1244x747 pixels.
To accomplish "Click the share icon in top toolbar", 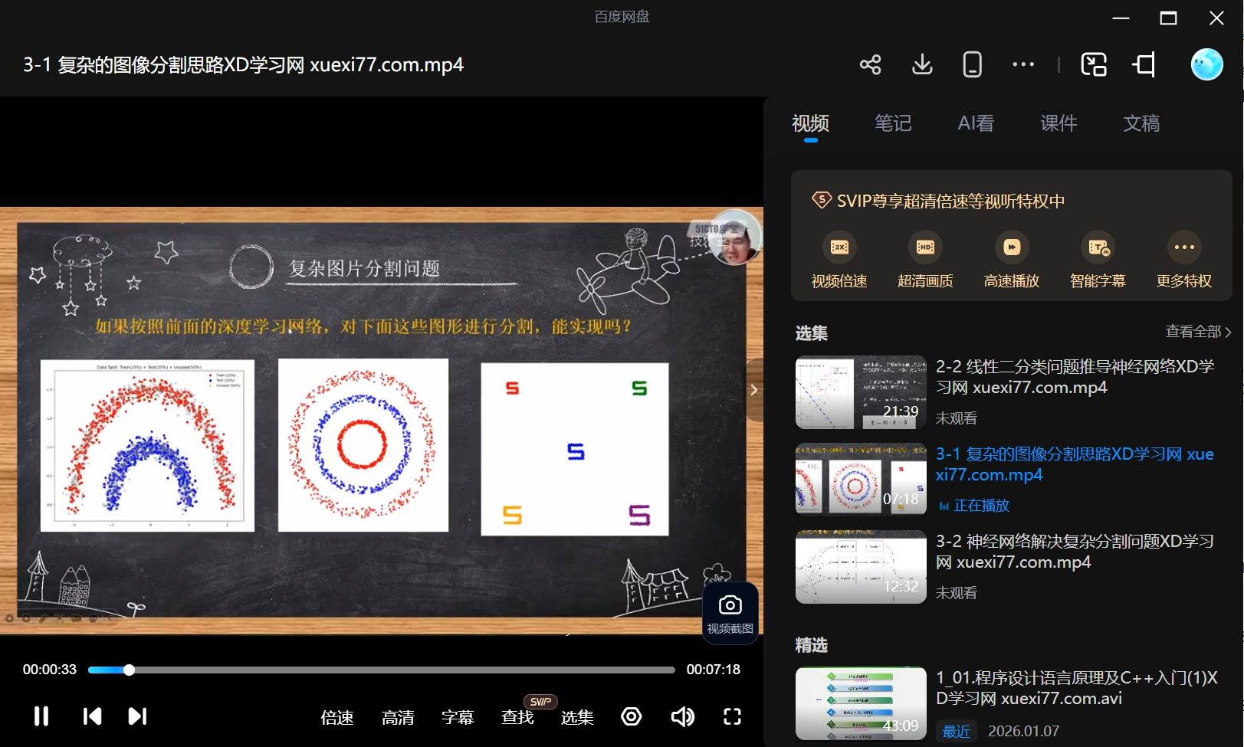I will (870, 64).
